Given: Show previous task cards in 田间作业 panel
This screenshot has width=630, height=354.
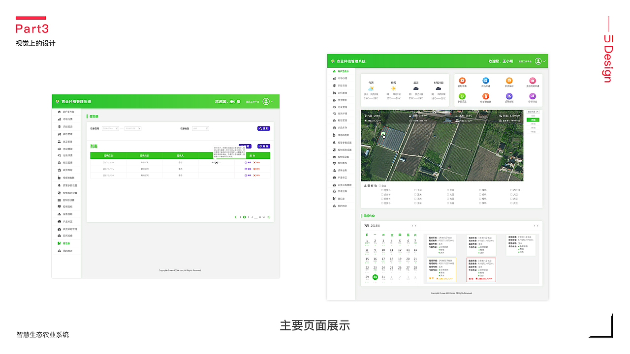Looking at the screenshot, I should click(534, 226).
